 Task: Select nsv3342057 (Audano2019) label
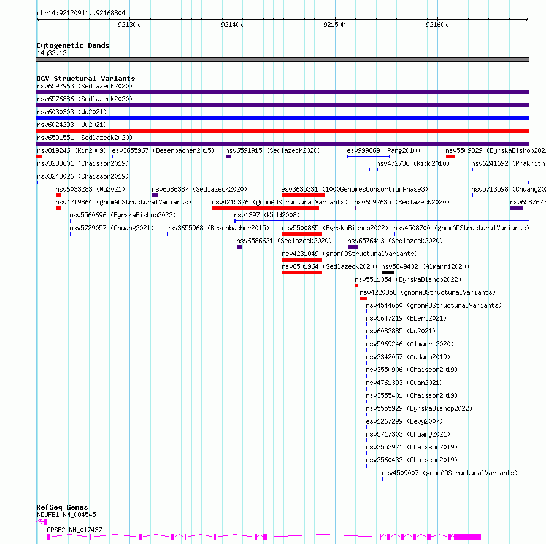point(408,357)
